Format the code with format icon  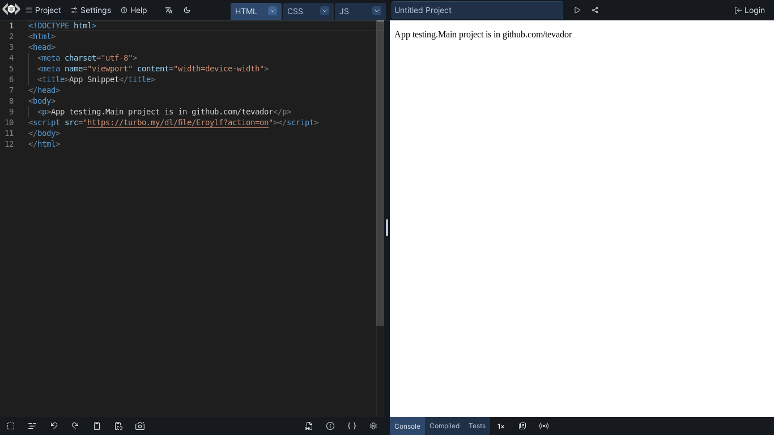[x=32, y=426]
